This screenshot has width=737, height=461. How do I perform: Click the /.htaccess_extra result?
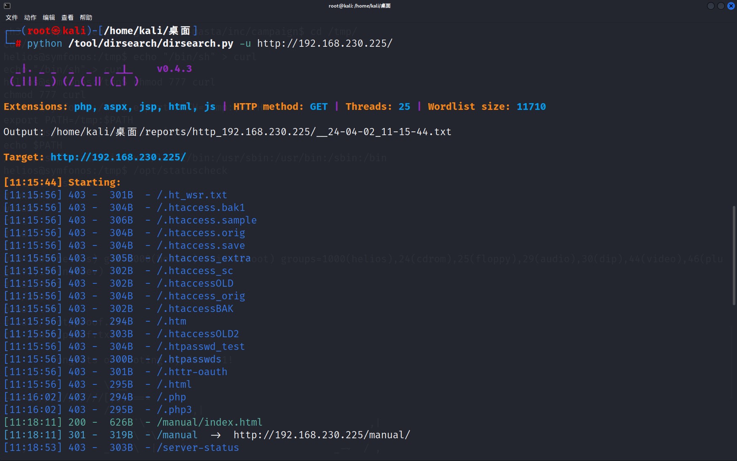pyautogui.click(x=204, y=258)
